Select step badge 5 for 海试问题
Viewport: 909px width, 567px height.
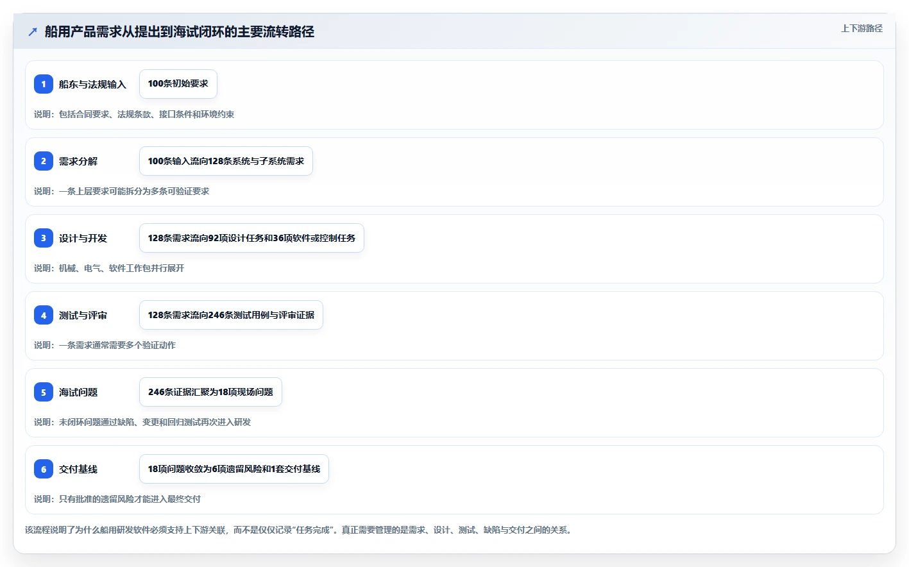click(x=44, y=392)
